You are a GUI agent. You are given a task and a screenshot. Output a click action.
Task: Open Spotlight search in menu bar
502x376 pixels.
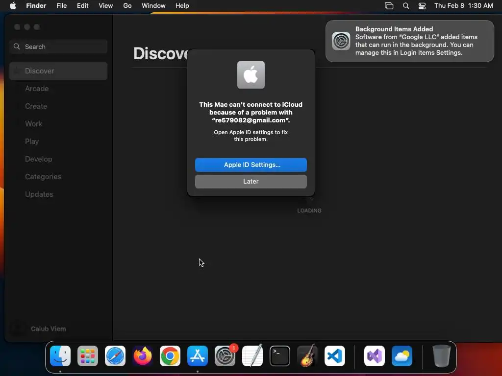coord(405,6)
